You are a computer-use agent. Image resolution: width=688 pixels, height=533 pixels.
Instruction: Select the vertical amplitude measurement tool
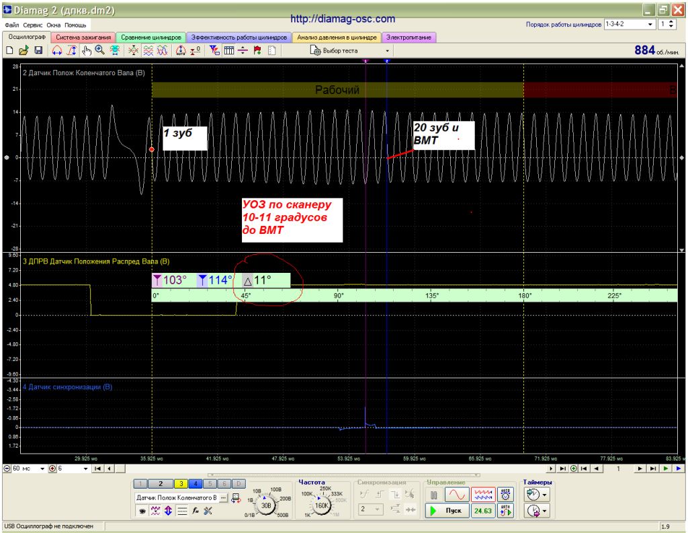(71, 50)
